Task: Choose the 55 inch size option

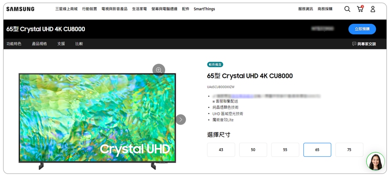Action: pos(285,150)
